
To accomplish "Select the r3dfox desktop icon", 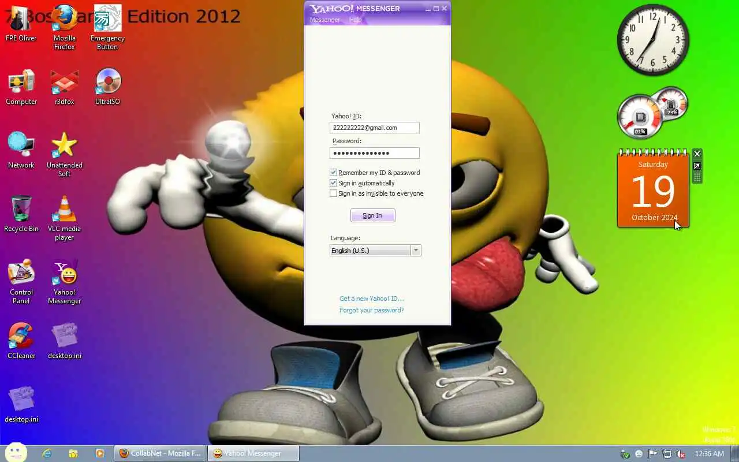I will pos(64,88).
